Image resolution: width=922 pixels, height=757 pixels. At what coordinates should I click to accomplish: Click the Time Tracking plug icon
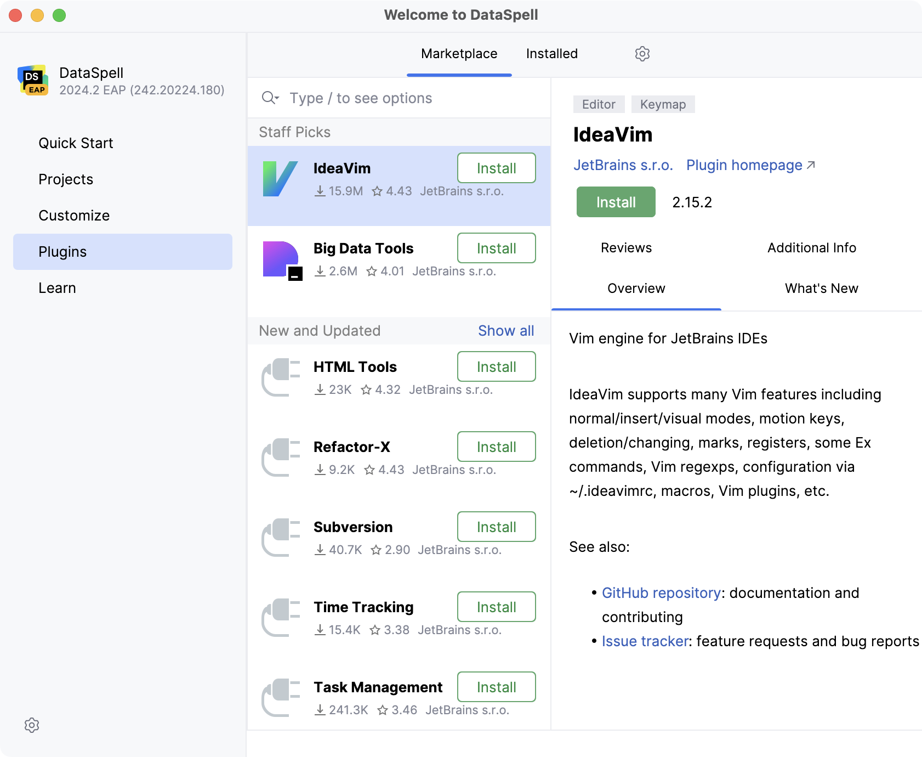pyautogui.click(x=281, y=618)
